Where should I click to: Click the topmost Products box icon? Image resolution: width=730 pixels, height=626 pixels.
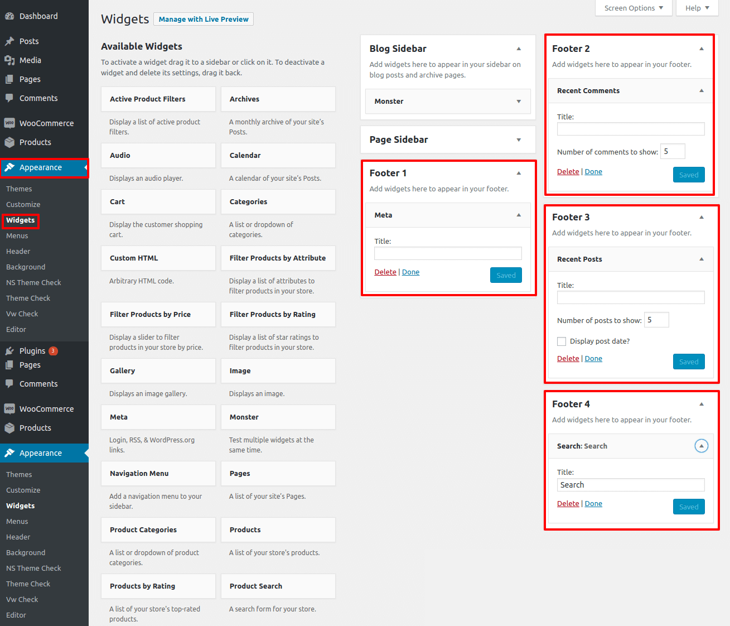click(9, 142)
